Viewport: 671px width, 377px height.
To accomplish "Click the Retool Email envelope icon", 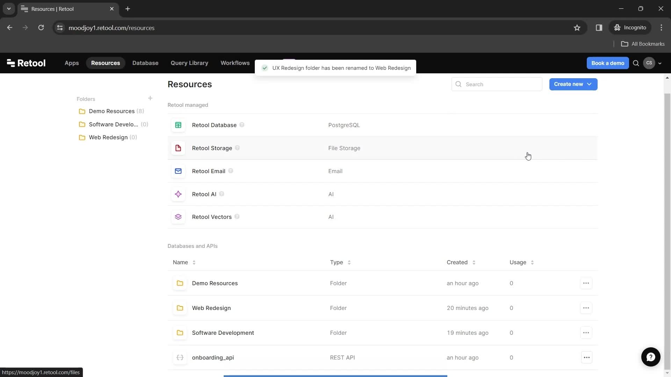I will (x=178, y=171).
